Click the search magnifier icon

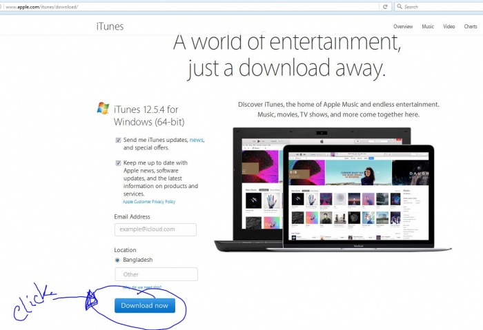click(400, 6)
